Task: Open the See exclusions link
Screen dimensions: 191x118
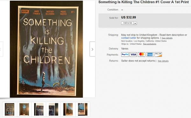Action: (x=150, y=44)
